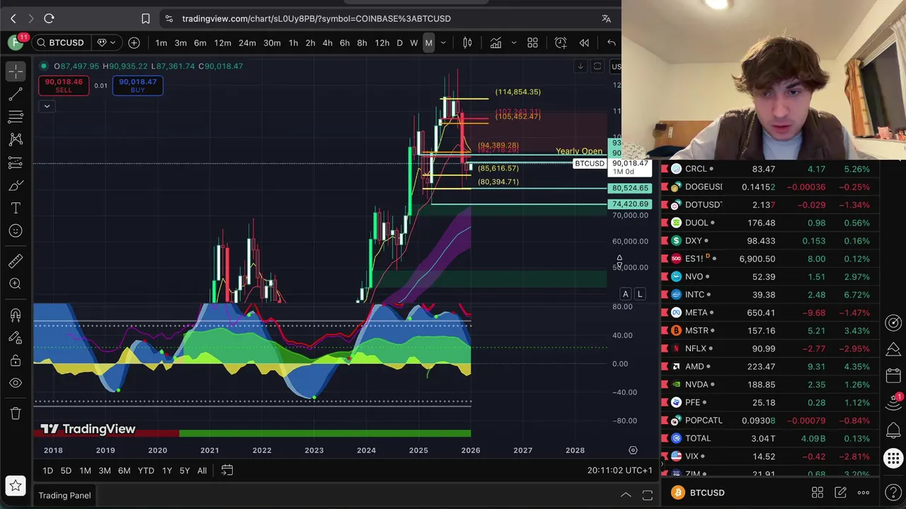Select the brush drawing tool

(16, 185)
